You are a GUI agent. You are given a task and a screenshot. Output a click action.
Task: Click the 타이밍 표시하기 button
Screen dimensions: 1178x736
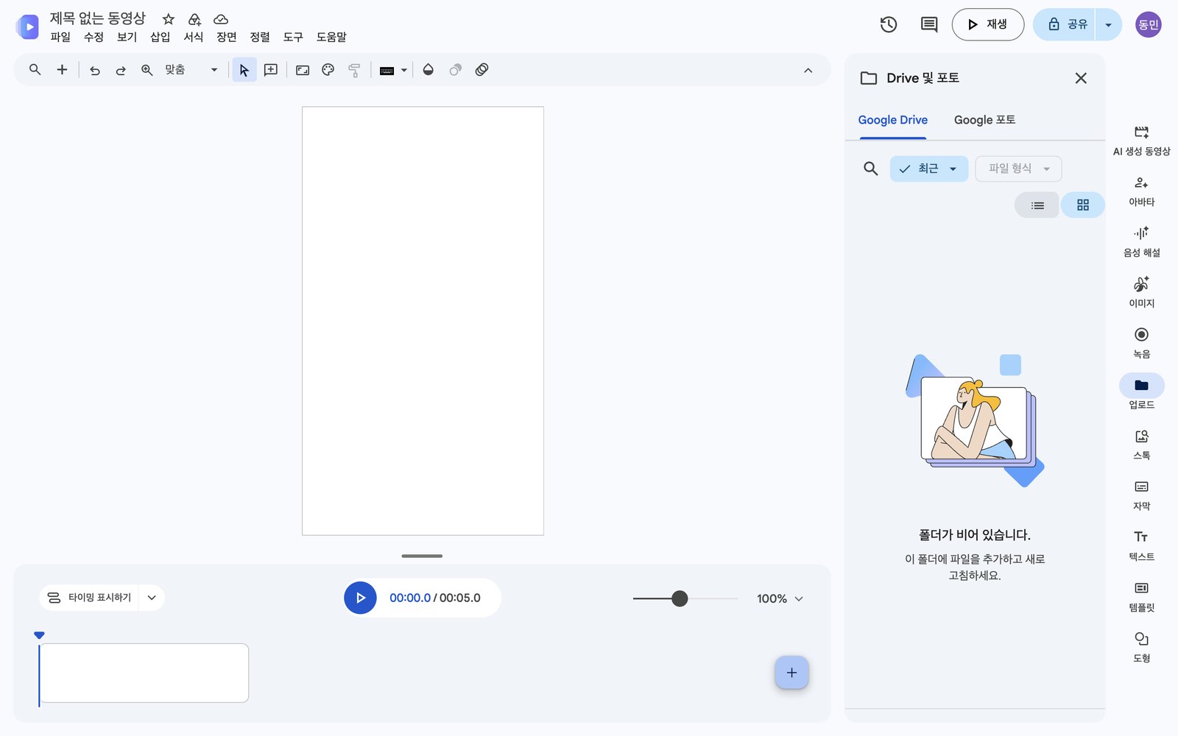click(x=89, y=598)
